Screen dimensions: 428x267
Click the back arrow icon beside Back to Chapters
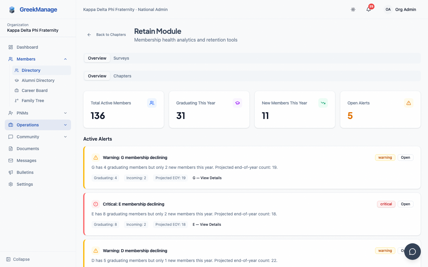[x=89, y=35]
